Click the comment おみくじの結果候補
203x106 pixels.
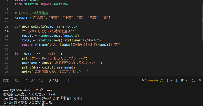point(31,13)
